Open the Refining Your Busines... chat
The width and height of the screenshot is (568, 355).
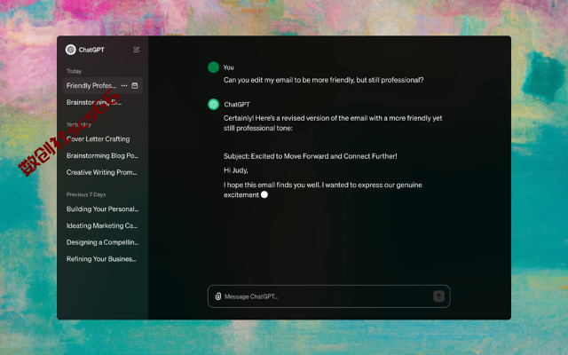[x=101, y=259]
